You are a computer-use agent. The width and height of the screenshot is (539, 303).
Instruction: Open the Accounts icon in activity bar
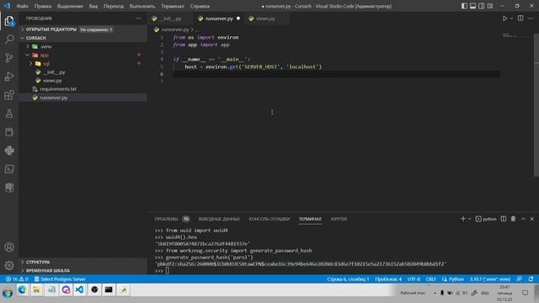[x=9, y=247]
